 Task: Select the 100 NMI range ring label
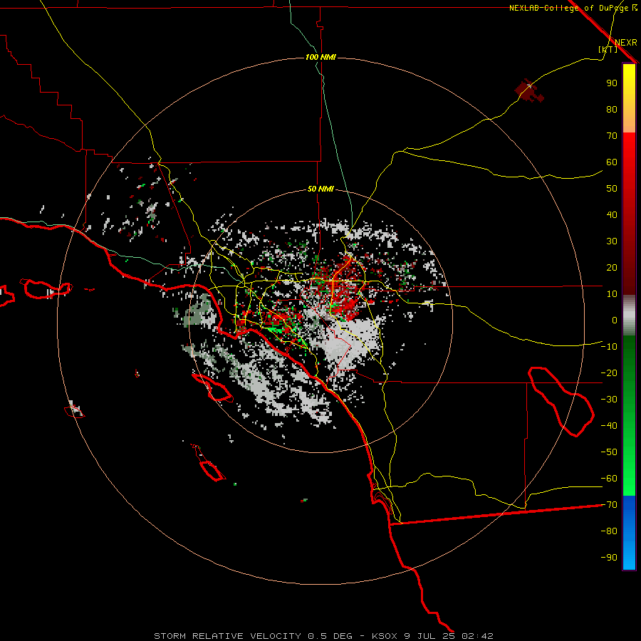[x=320, y=57]
